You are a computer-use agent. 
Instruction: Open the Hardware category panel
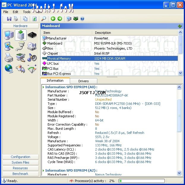(20, 26)
